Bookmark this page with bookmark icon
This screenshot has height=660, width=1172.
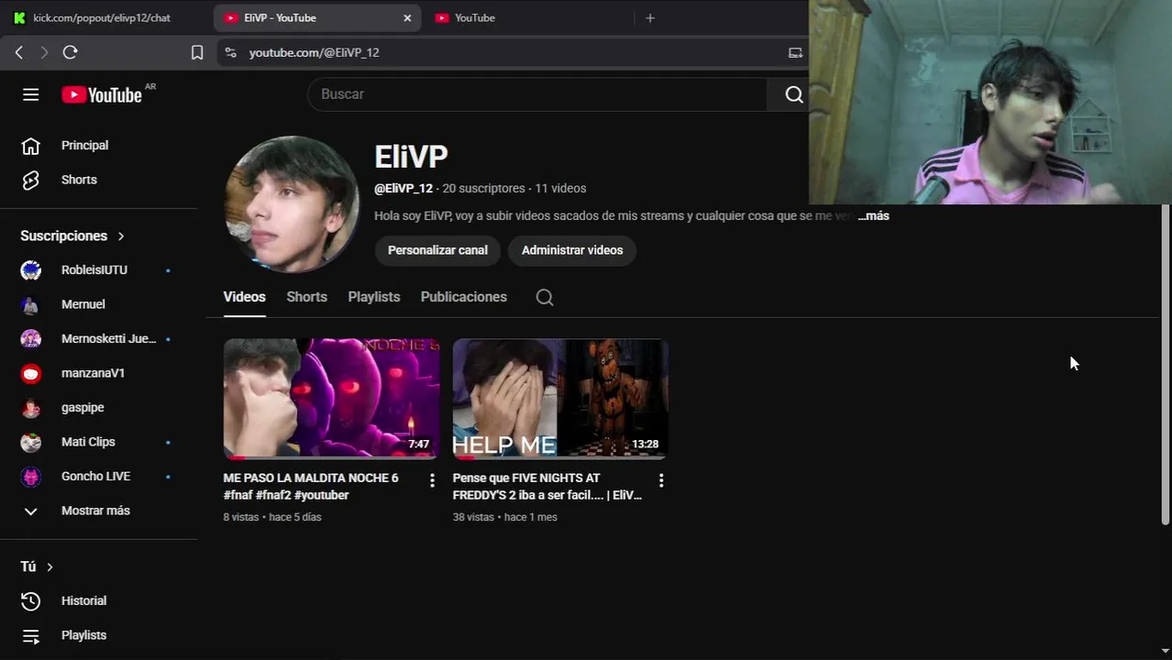pyautogui.click(x=197, y=52)
